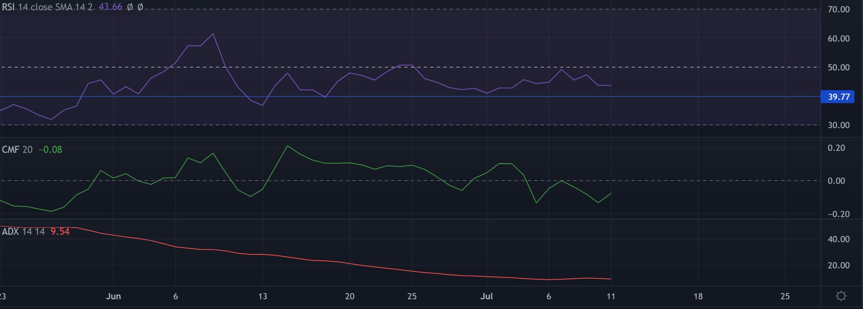Toggle visibility of the ADX indicator
This screenshot has width=863, height=309.
tap(81, 232)
